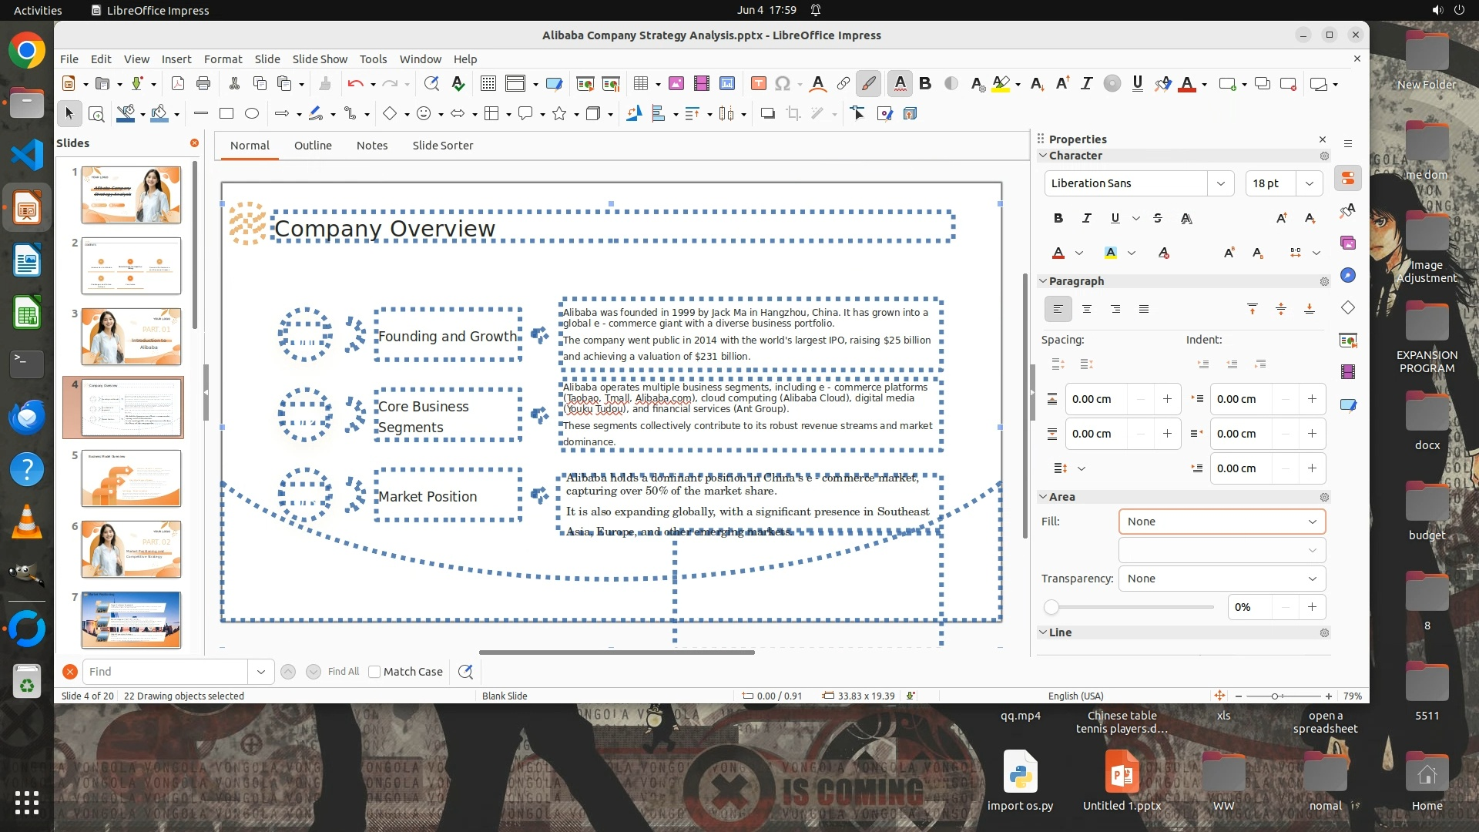Toggle Italic in Character panel
This screenshot has height=832, width=1479.
click(1087, 218)
